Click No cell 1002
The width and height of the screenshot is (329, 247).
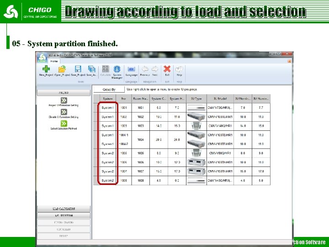[123, 117]
